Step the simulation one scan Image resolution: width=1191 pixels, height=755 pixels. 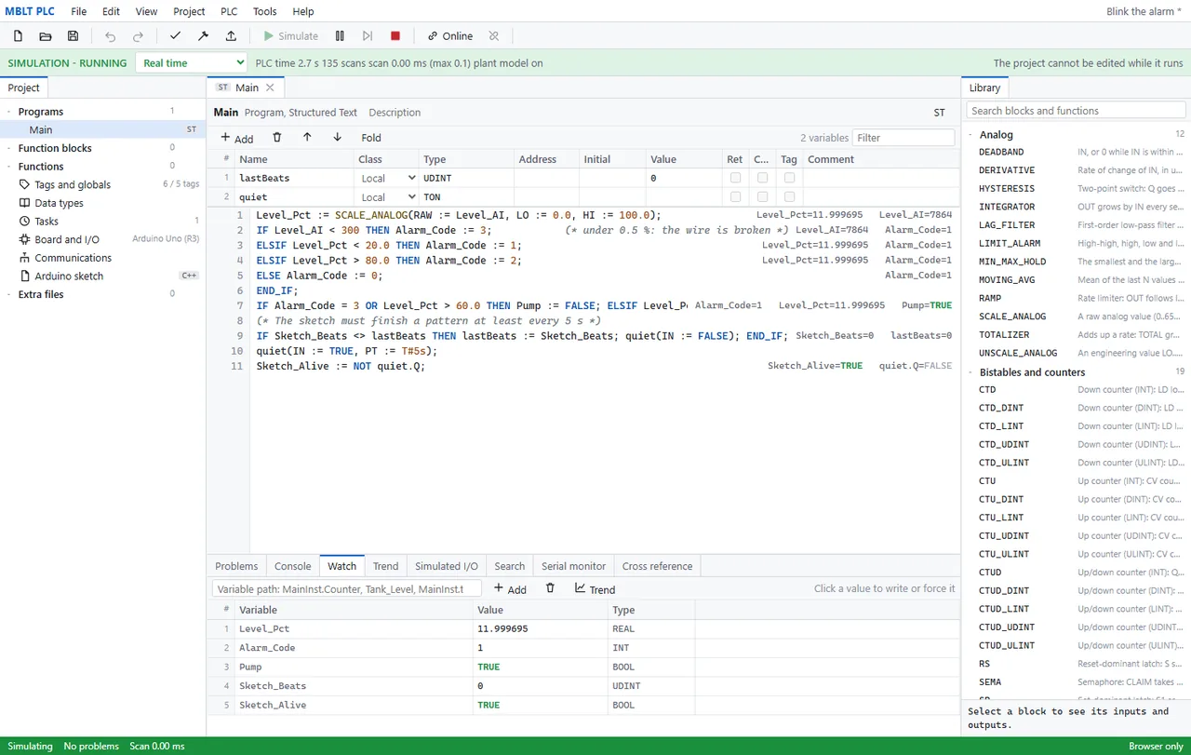point(368,36)
